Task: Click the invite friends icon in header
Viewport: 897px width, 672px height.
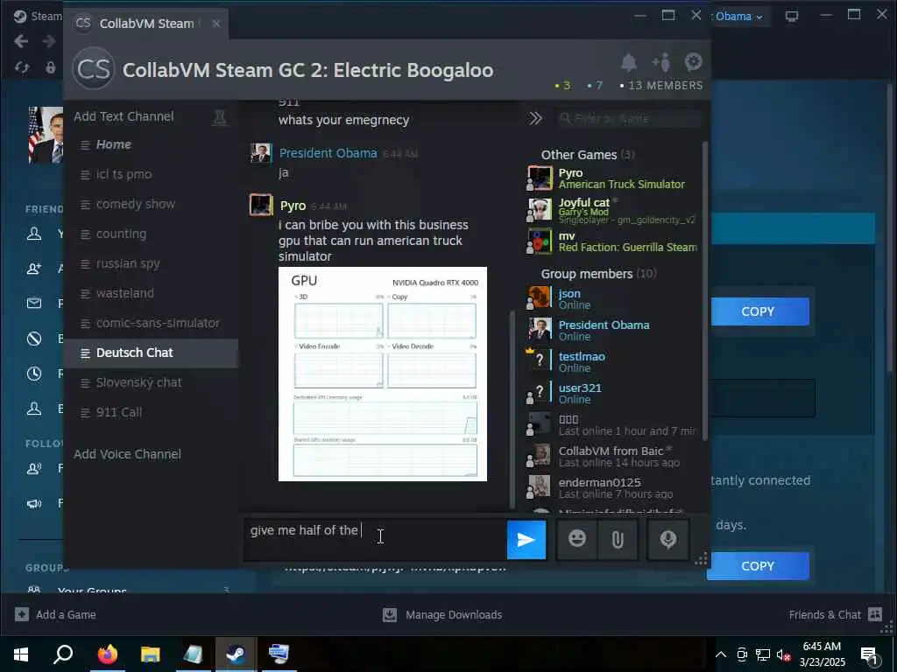Action: (x=661, y=62)
